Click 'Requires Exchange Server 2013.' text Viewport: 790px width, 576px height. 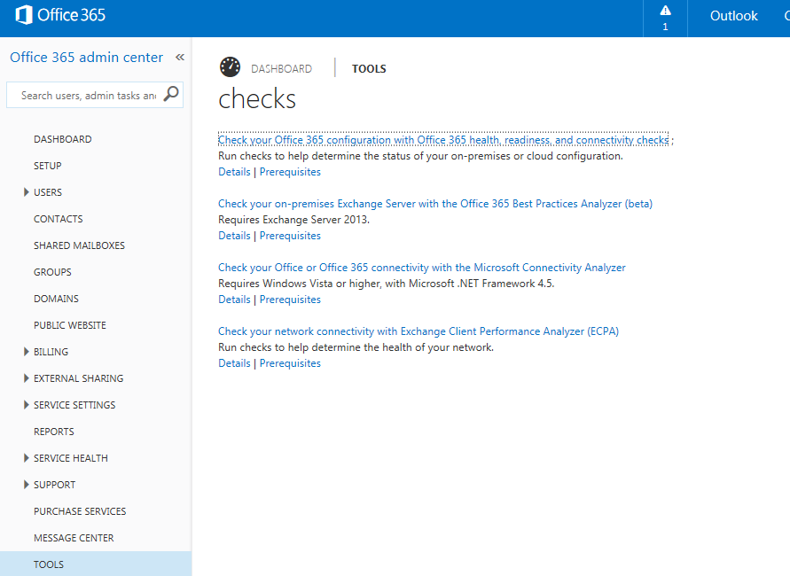tap(293, 220)
